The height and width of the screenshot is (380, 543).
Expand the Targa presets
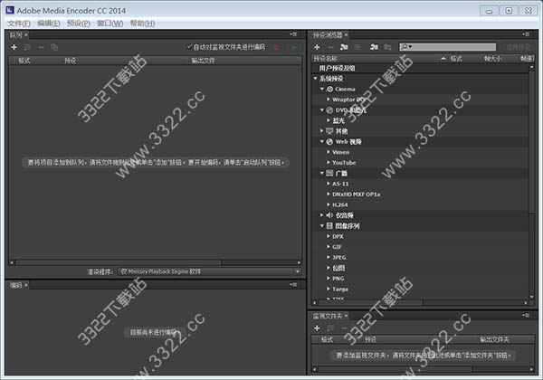click(x=329, y=289)
